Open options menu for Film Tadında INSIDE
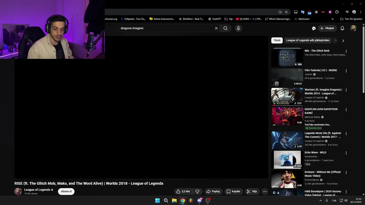Viewport: 365px width, 205px height. (346, 71)
